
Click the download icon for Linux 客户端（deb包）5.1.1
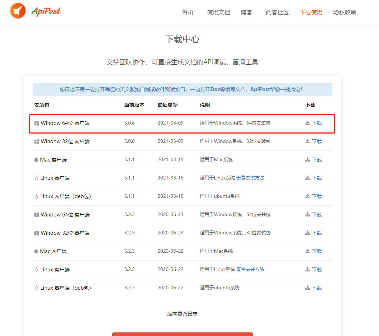[307, 196]
